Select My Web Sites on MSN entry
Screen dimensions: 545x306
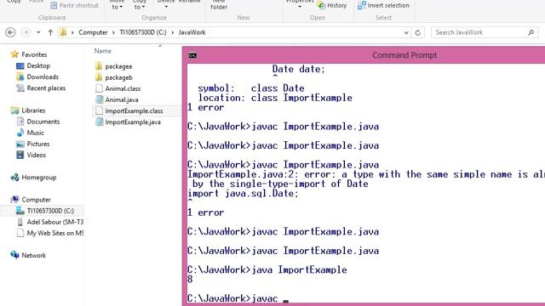point(54,233)
